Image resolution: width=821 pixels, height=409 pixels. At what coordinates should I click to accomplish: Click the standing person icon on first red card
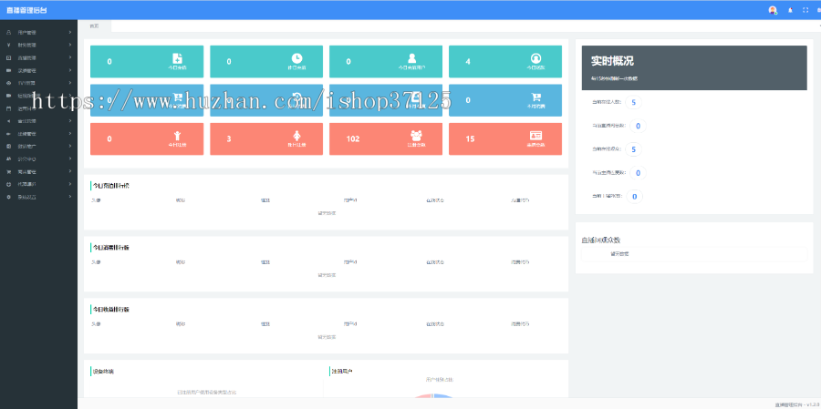[x=177, y=136]
